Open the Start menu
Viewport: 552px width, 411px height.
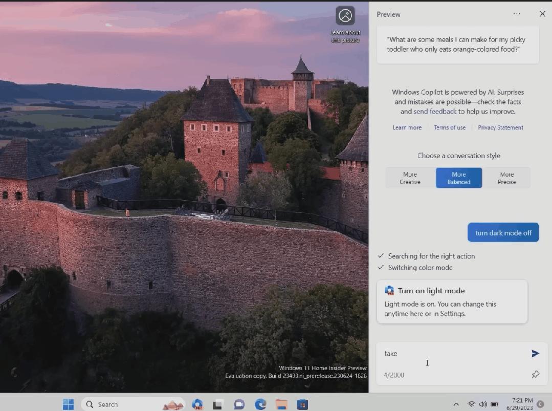pos(68,404)
